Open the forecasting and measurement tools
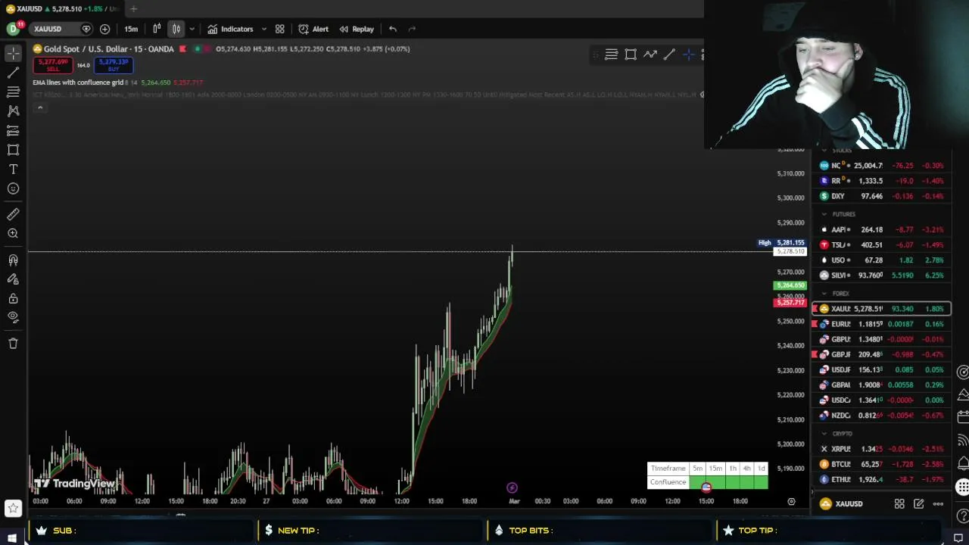The image size is (969, 545). (x=13, y=131)
